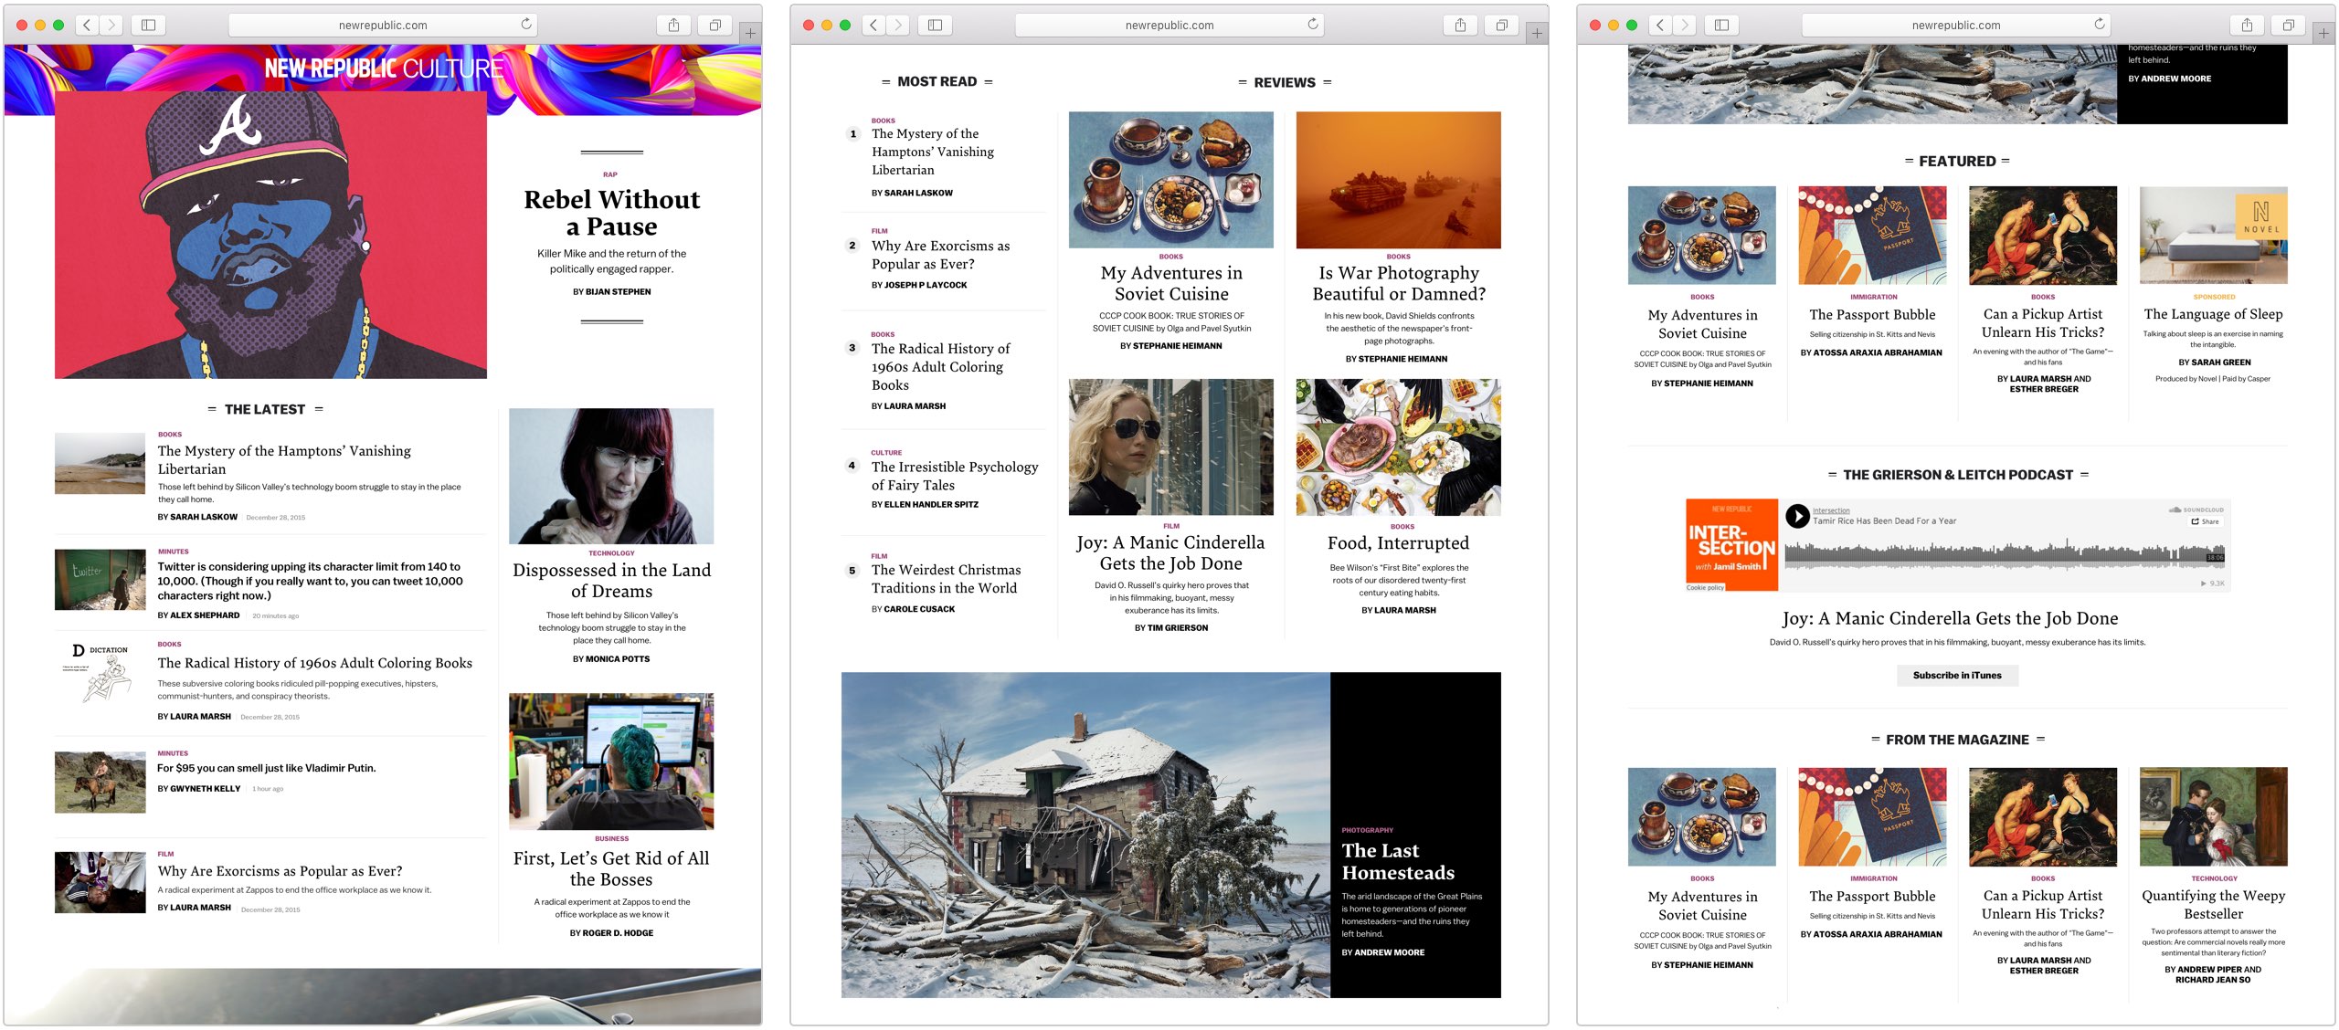Toggle sidebar icon in left Safari window

pyautogui.click(x=148, y=25)
